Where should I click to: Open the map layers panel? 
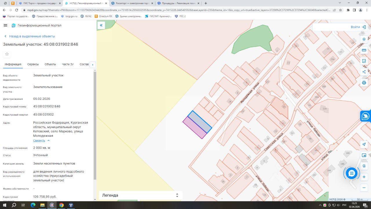coord(364,39)
